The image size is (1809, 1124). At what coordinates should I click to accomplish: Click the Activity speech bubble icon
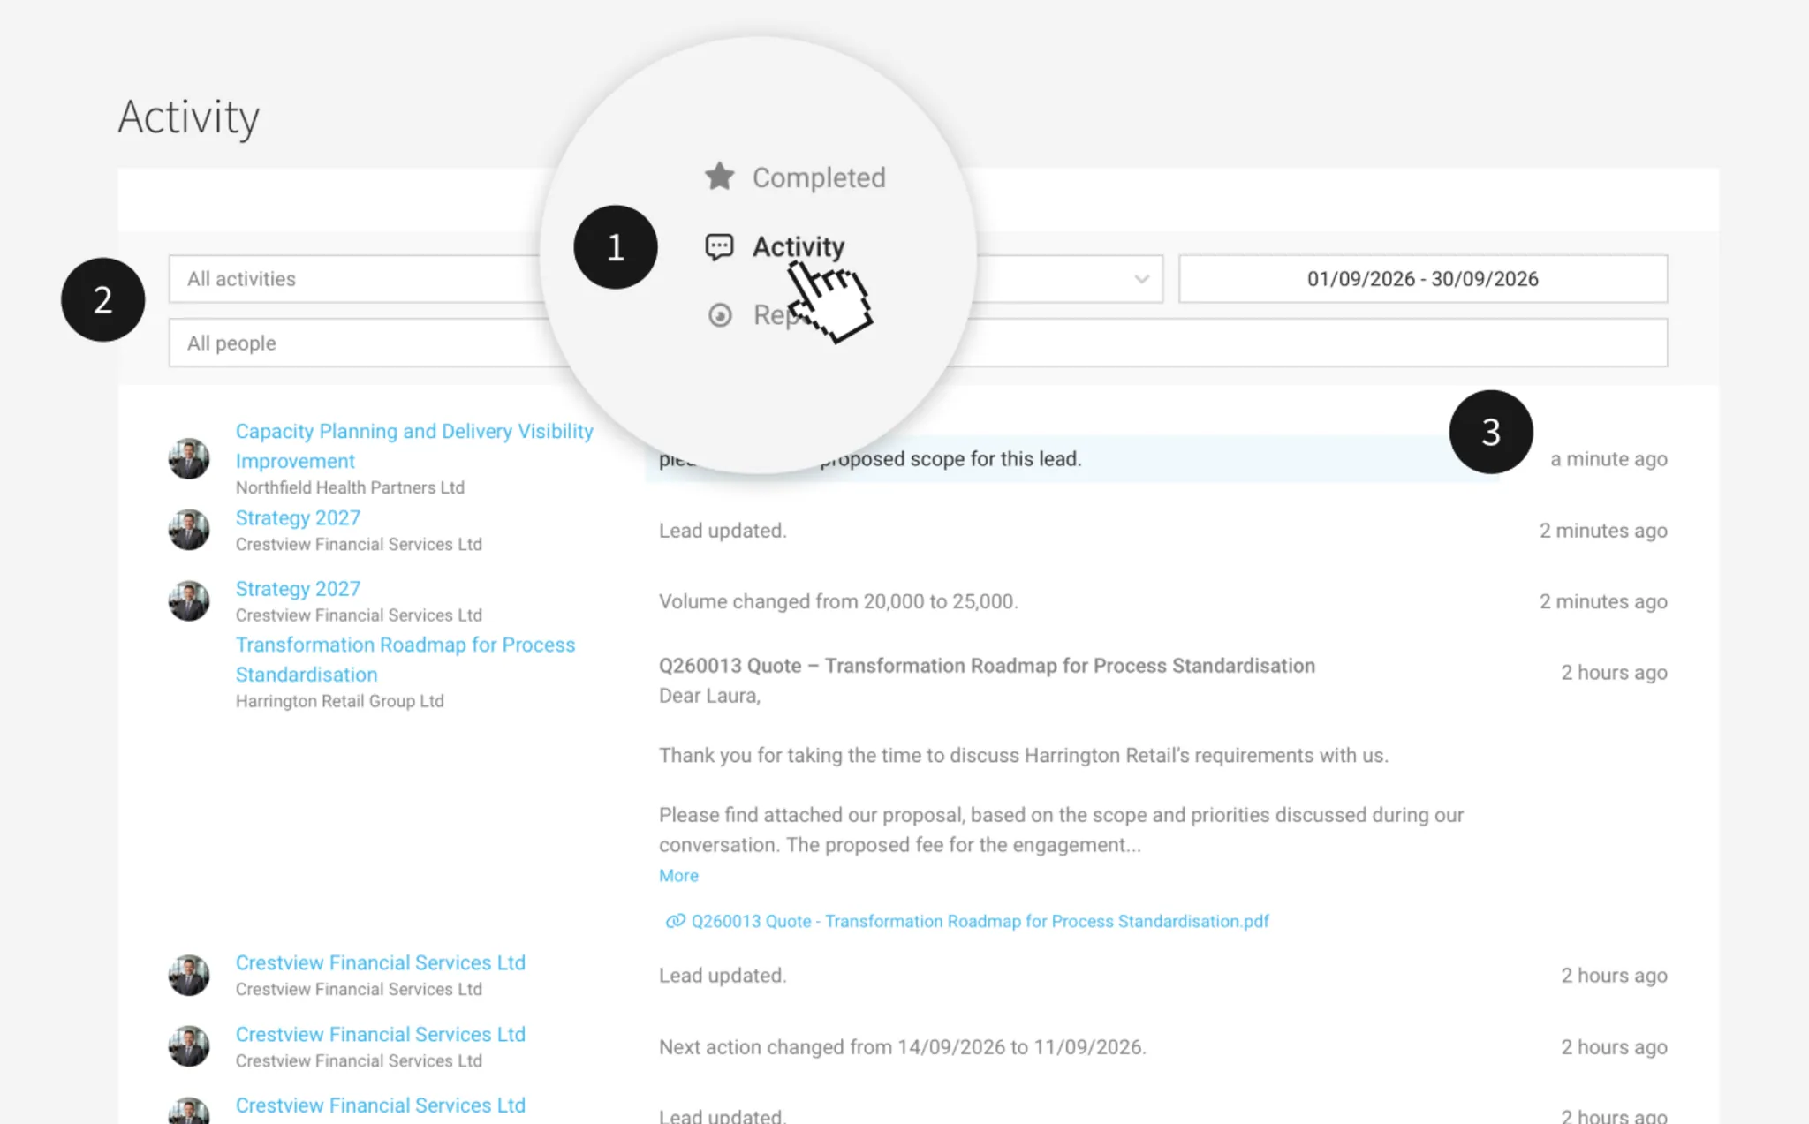[x=719, y=246]
